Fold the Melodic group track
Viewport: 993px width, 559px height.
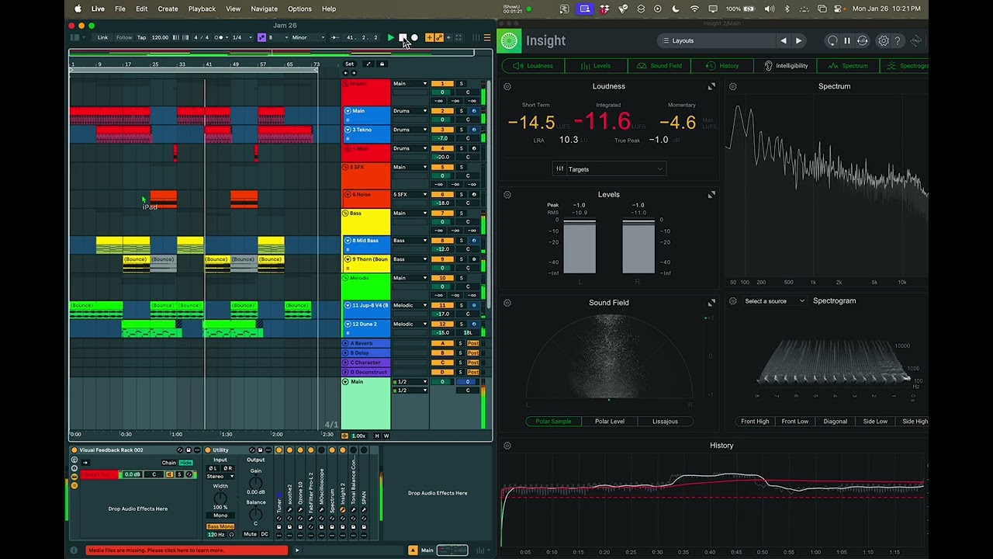click(x=346, y=278)
